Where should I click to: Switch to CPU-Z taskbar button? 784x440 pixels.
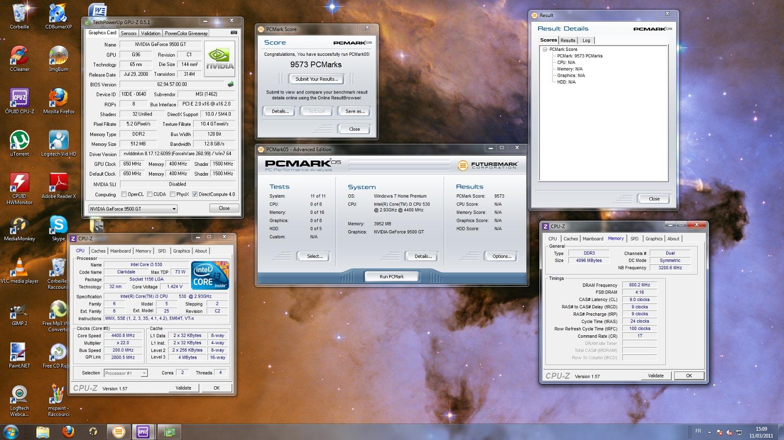pyautogui.click(x=143, y=432)
